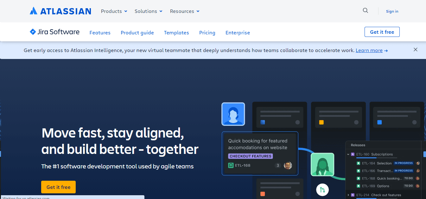The width and height of the screenshot is (426, 199).
Task: Go to the Features page
Action: [x=100, y=33]
